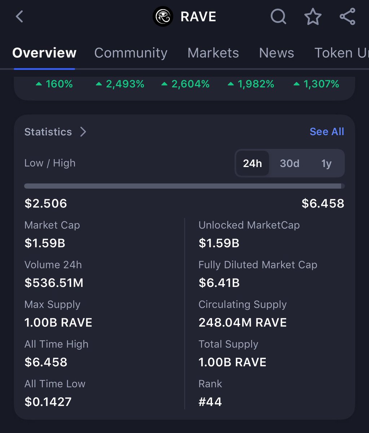Screen dimensions: 369x433
Task: Tap Volume 24h value $536.51M
Action: click(54, 283)
